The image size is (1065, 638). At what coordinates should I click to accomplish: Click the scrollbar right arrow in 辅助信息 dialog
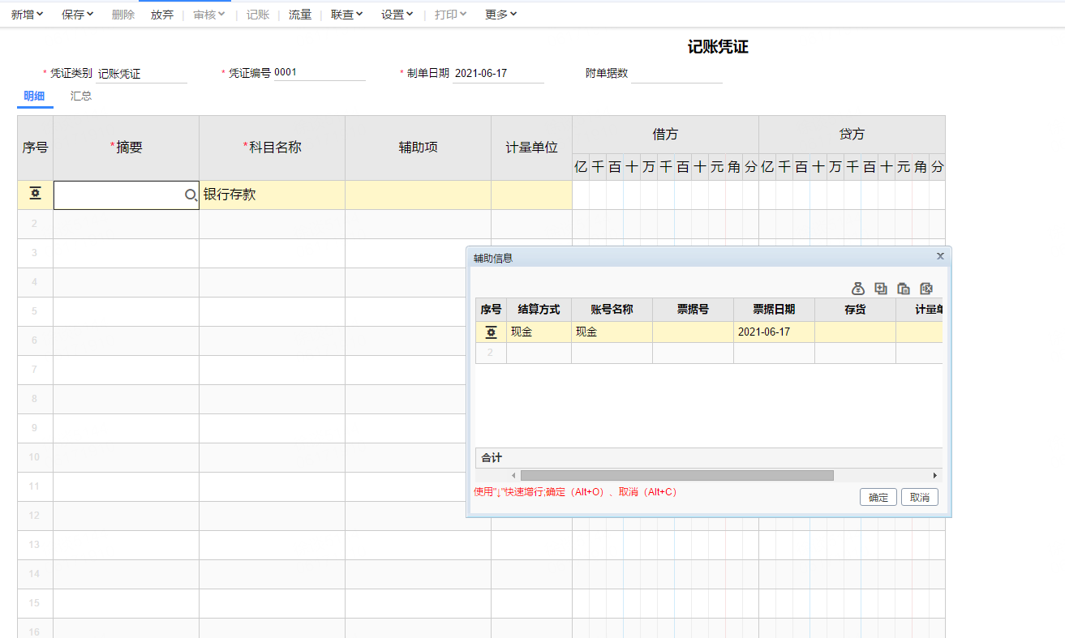click(x=934, y=476)
